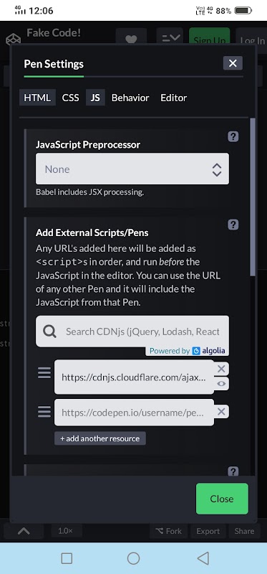Click the green Close button
267x574 pixels.
click(x=222, y=499)
